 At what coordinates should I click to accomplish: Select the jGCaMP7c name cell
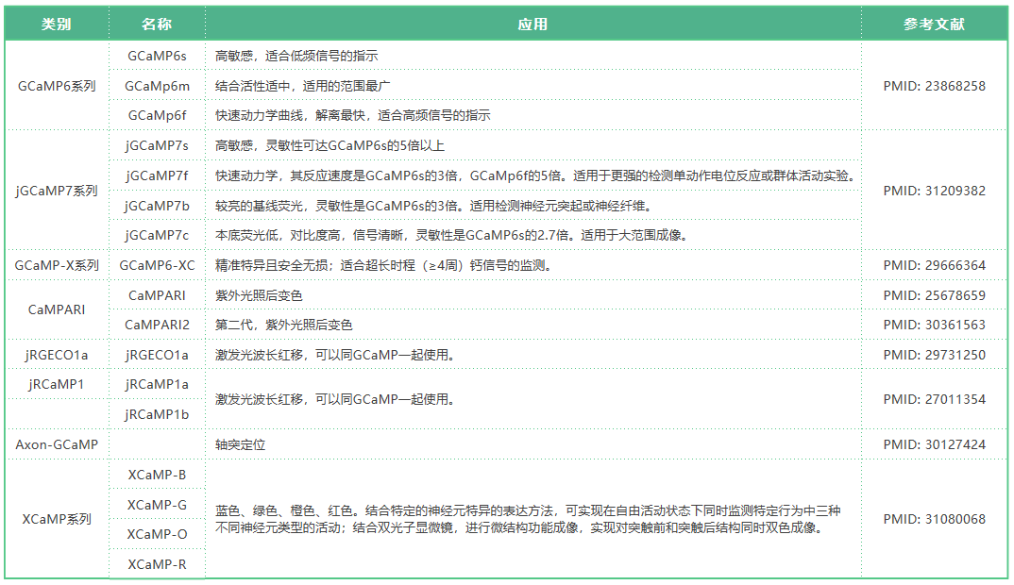[x=157, y=235]
